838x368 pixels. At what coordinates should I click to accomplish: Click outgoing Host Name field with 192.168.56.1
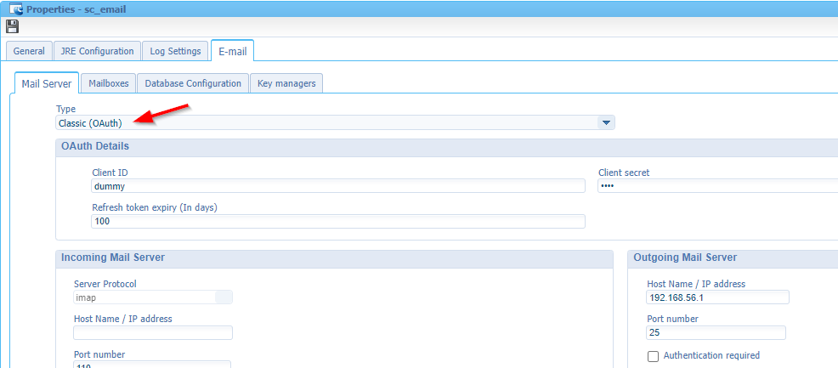tap(717, 297)
